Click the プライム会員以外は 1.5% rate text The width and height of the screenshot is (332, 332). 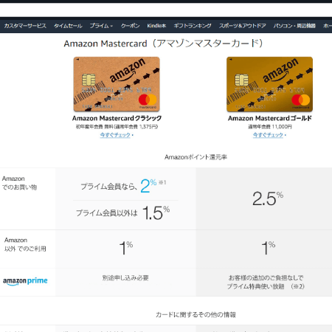coord(122,212)
